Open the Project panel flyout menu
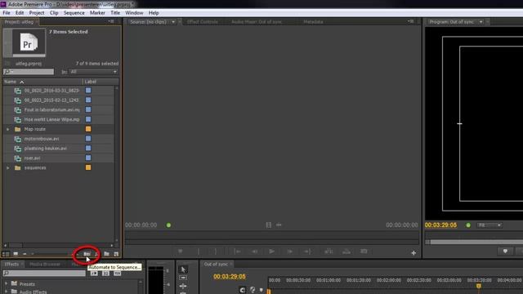 coord(111,21)
